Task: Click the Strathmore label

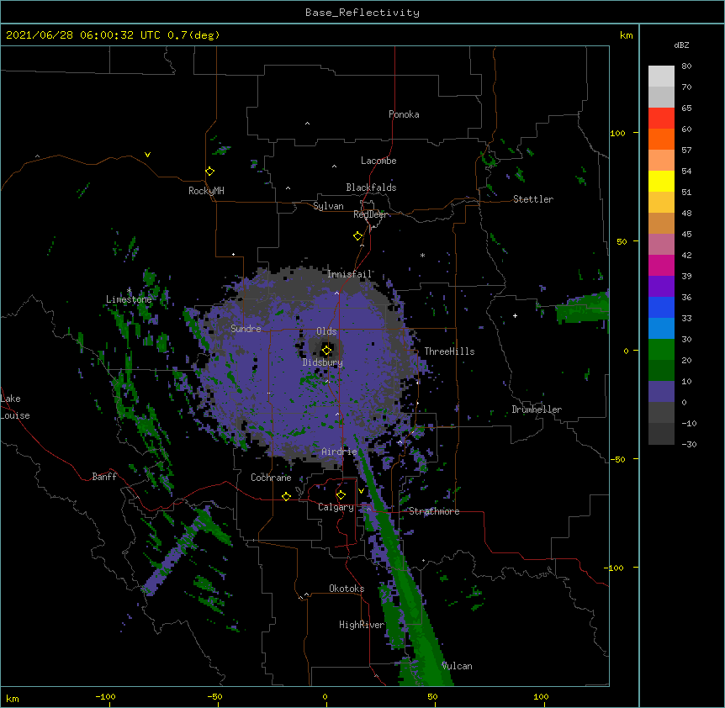Action: (434, 511)
